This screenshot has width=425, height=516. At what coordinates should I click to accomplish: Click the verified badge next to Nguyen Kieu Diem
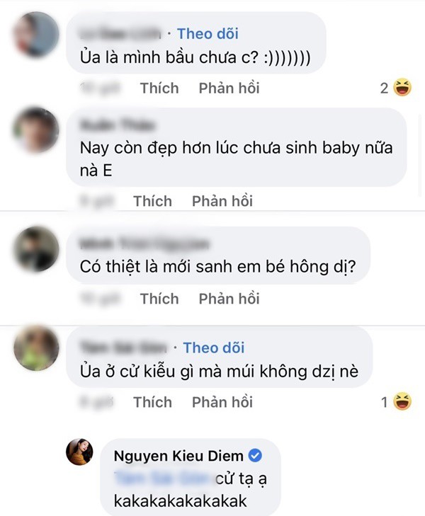pyautogui.click(x=256, y=456)
